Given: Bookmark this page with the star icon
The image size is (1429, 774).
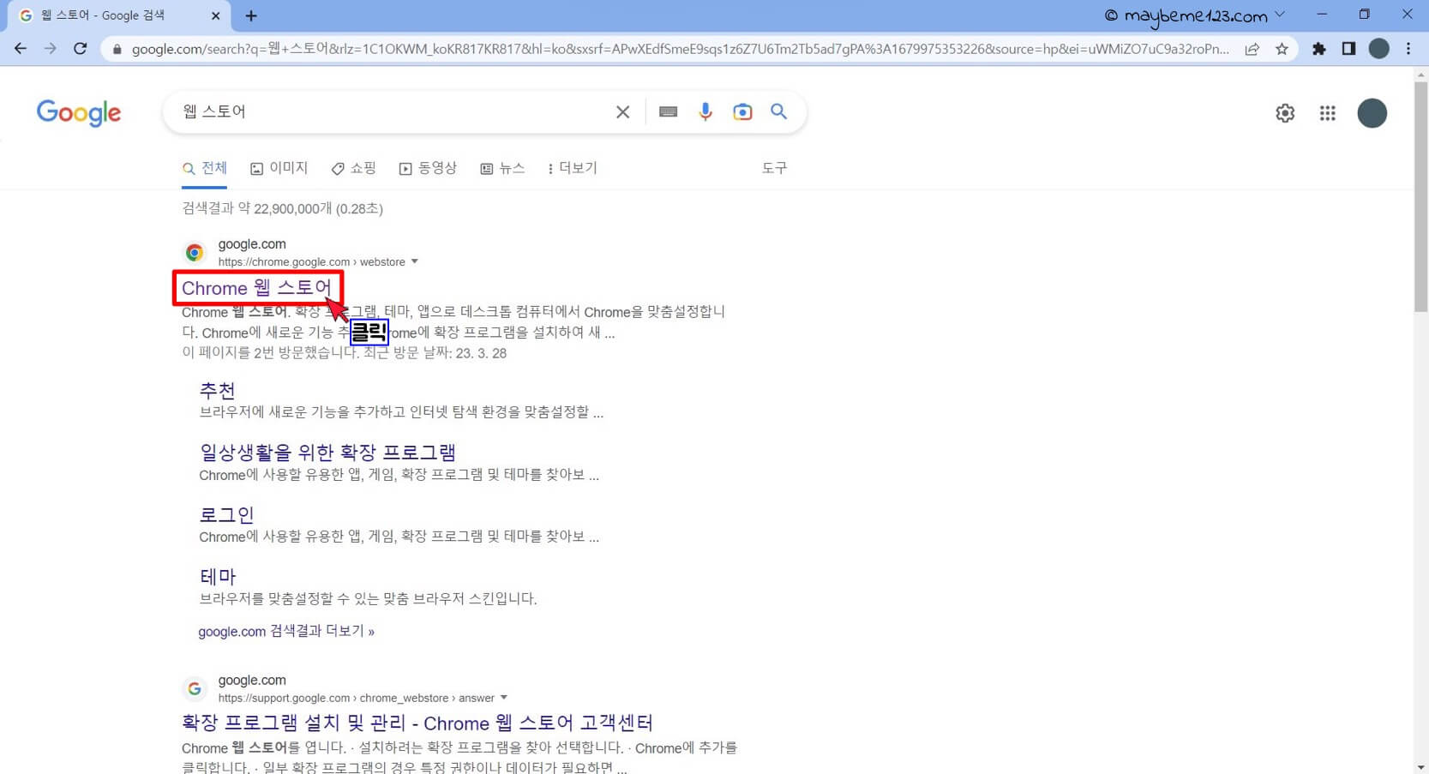Looking at the screenshot, I should [1282, 49].
